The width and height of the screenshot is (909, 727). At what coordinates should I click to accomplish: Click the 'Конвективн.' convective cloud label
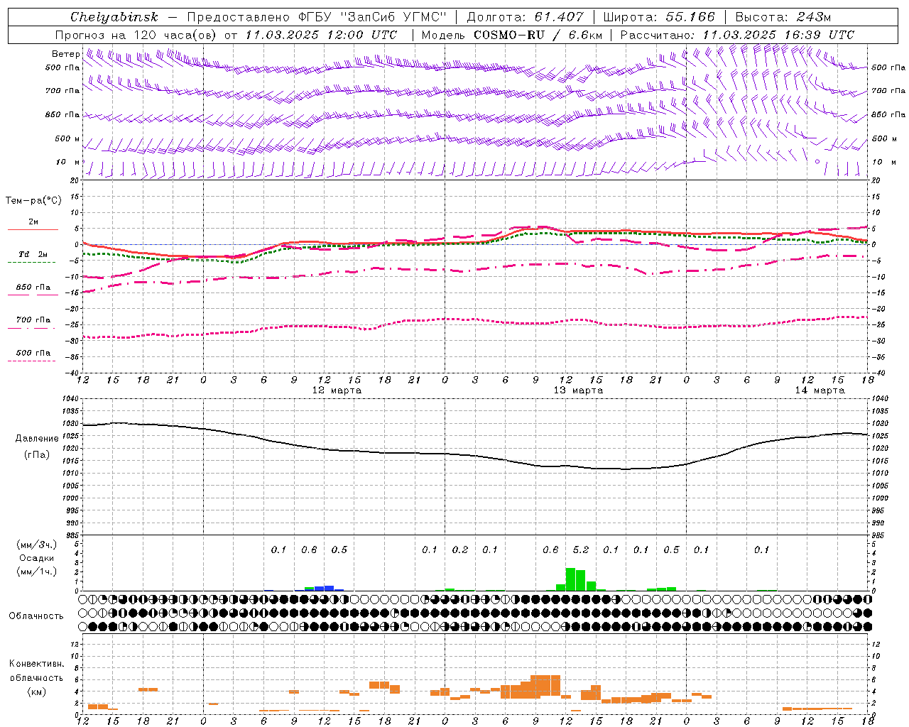pyautogui.click(x=36, y=664)
